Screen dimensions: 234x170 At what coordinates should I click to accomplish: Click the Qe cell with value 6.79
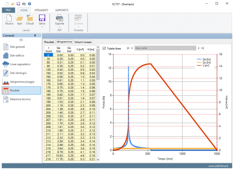click(x=58, y=152)
